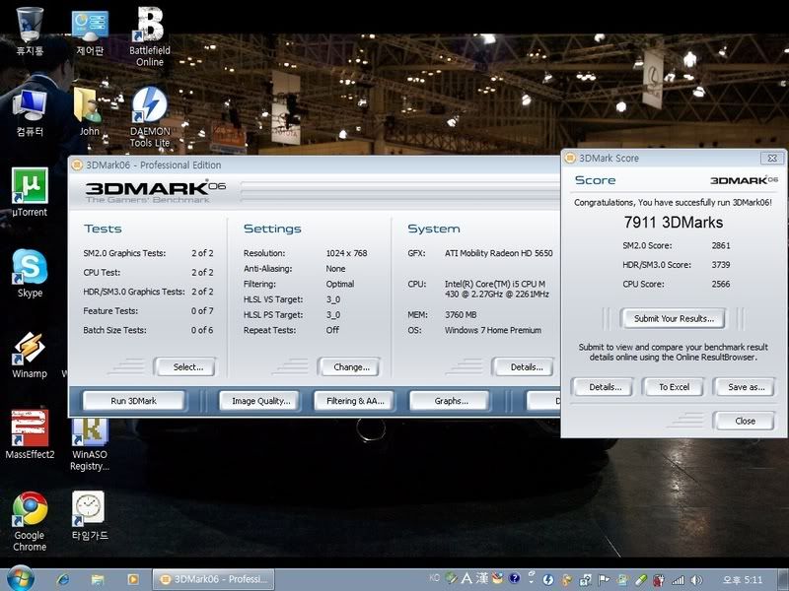Screen dimensions: 789x591
Task: Click Save as in the Score window
Action: tap(746, 387)
